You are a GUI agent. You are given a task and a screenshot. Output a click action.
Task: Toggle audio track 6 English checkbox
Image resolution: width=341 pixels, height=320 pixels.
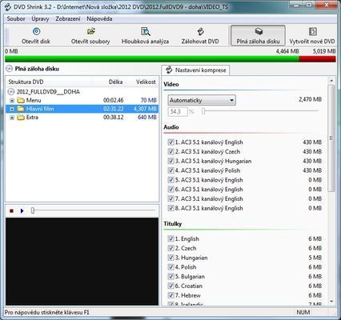(x=170, y=190)
